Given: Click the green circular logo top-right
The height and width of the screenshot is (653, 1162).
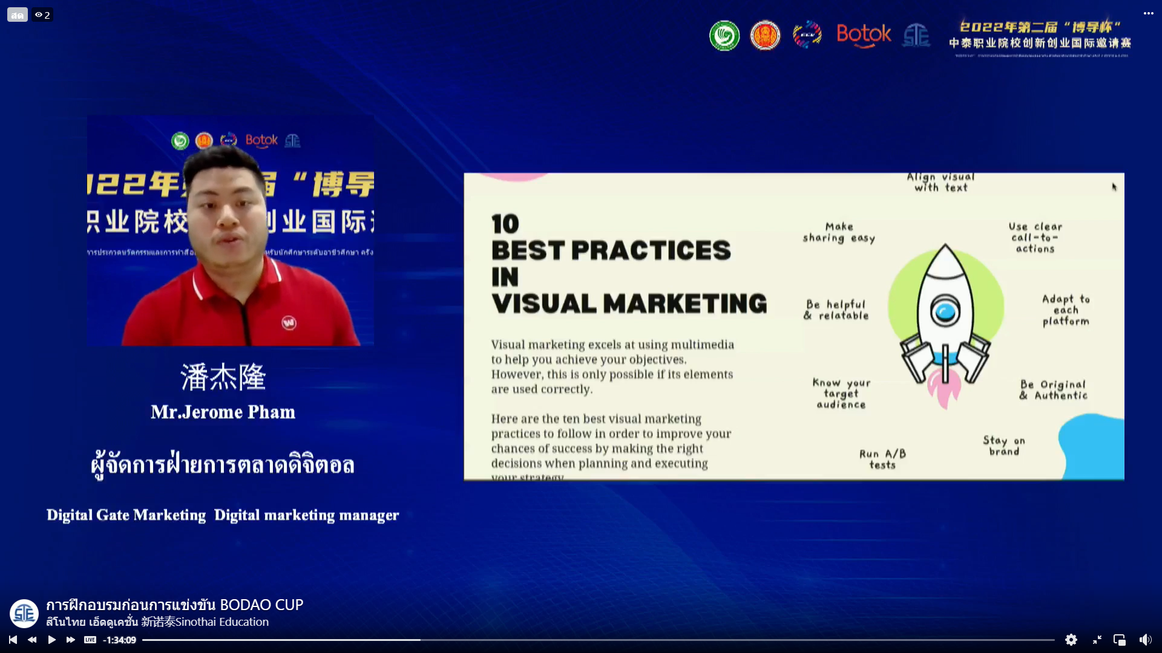Looking at the screenshot, I should [x=724, y=36].
